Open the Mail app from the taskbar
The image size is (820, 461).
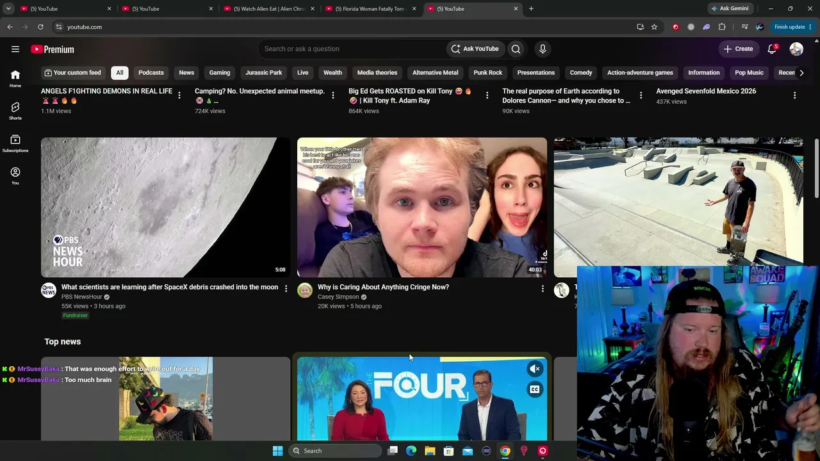(468, 451)
